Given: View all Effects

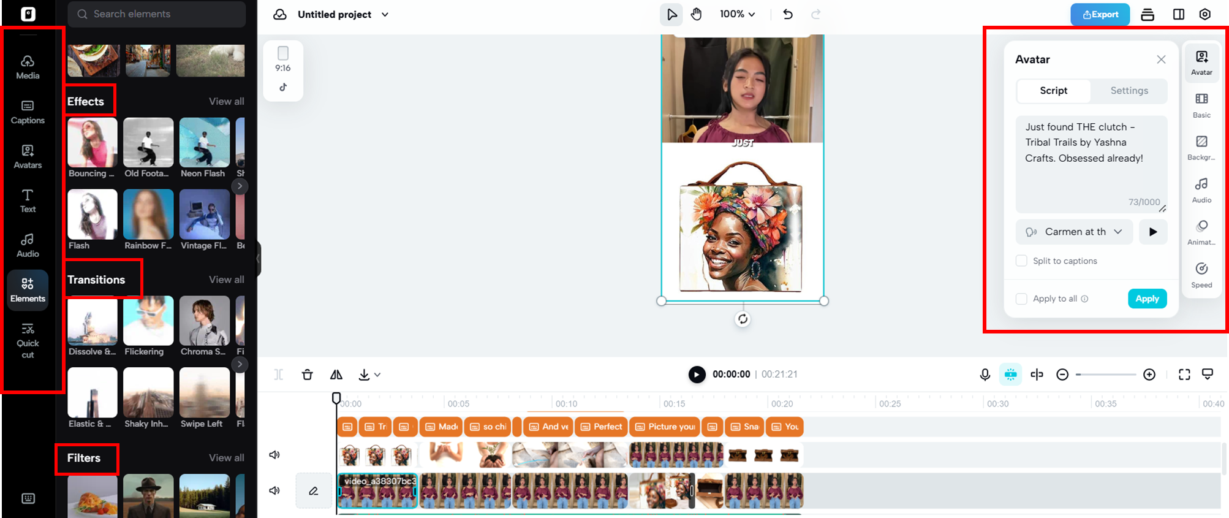Looking at the screenshot, I should pyautogui.click(x=226, y=101).
